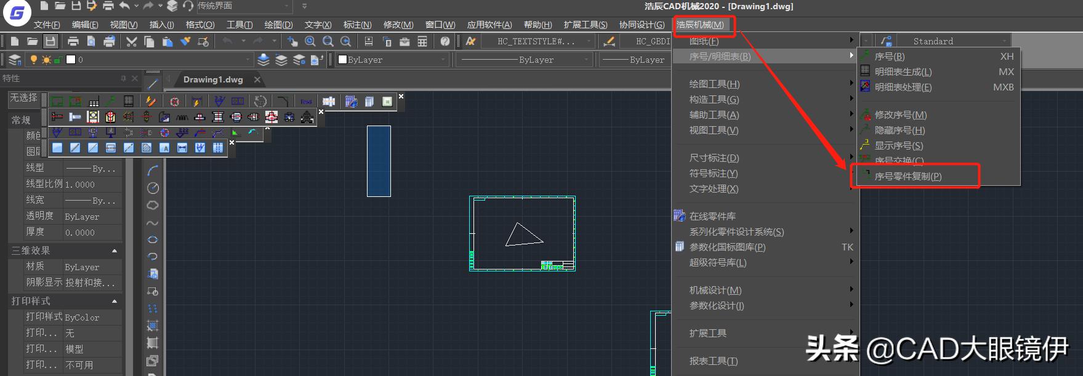Select the Line tool in draw toolbar
The width and height of the screenshot is (1083, 376).
[x=153, y=84]
